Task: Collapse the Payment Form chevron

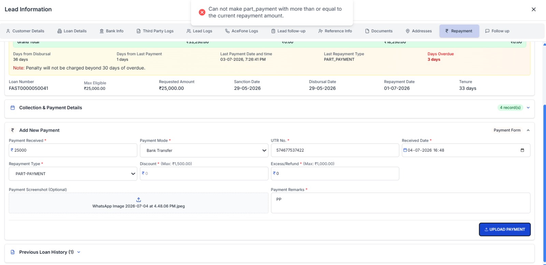Action: pos(528,130)
